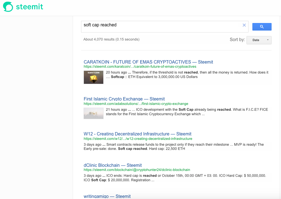Click the Sort by: label

[x=237, y=40]
